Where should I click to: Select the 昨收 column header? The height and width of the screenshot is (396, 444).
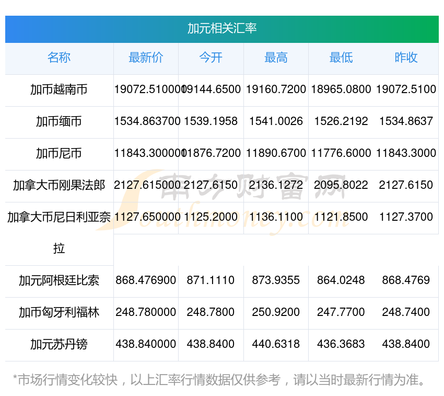coord(406,58)
